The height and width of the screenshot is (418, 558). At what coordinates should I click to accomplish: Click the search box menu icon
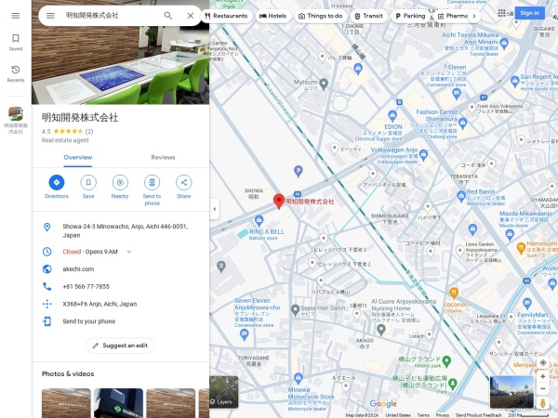tap(50, 16)
